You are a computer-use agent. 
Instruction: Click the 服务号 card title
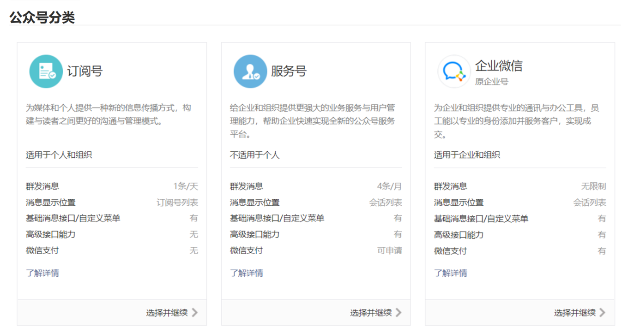coord(289,71)
